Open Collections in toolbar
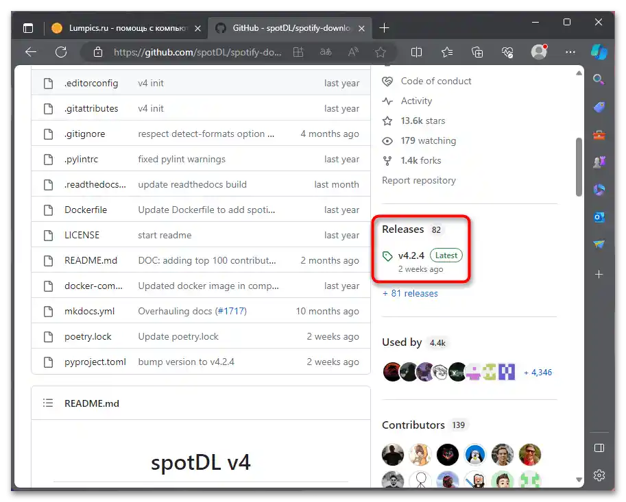The width and height of the screenshot is (626, 502). (477, 52)
